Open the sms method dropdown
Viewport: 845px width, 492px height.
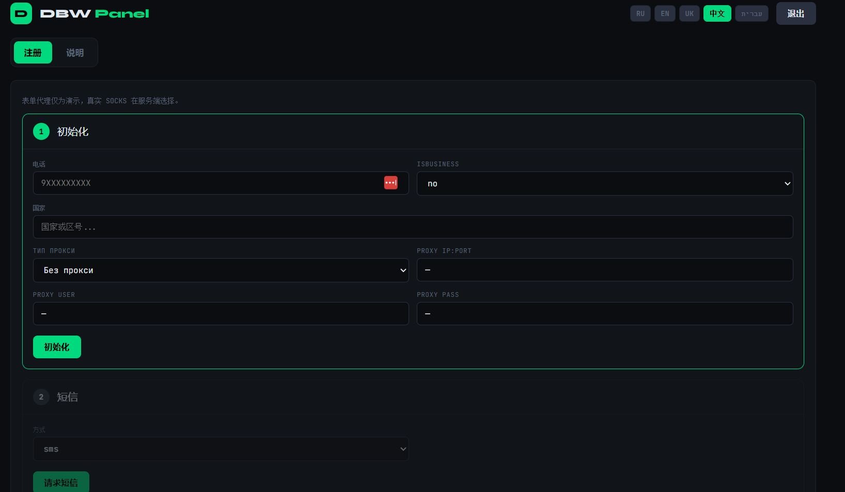(x=221, y=449)
